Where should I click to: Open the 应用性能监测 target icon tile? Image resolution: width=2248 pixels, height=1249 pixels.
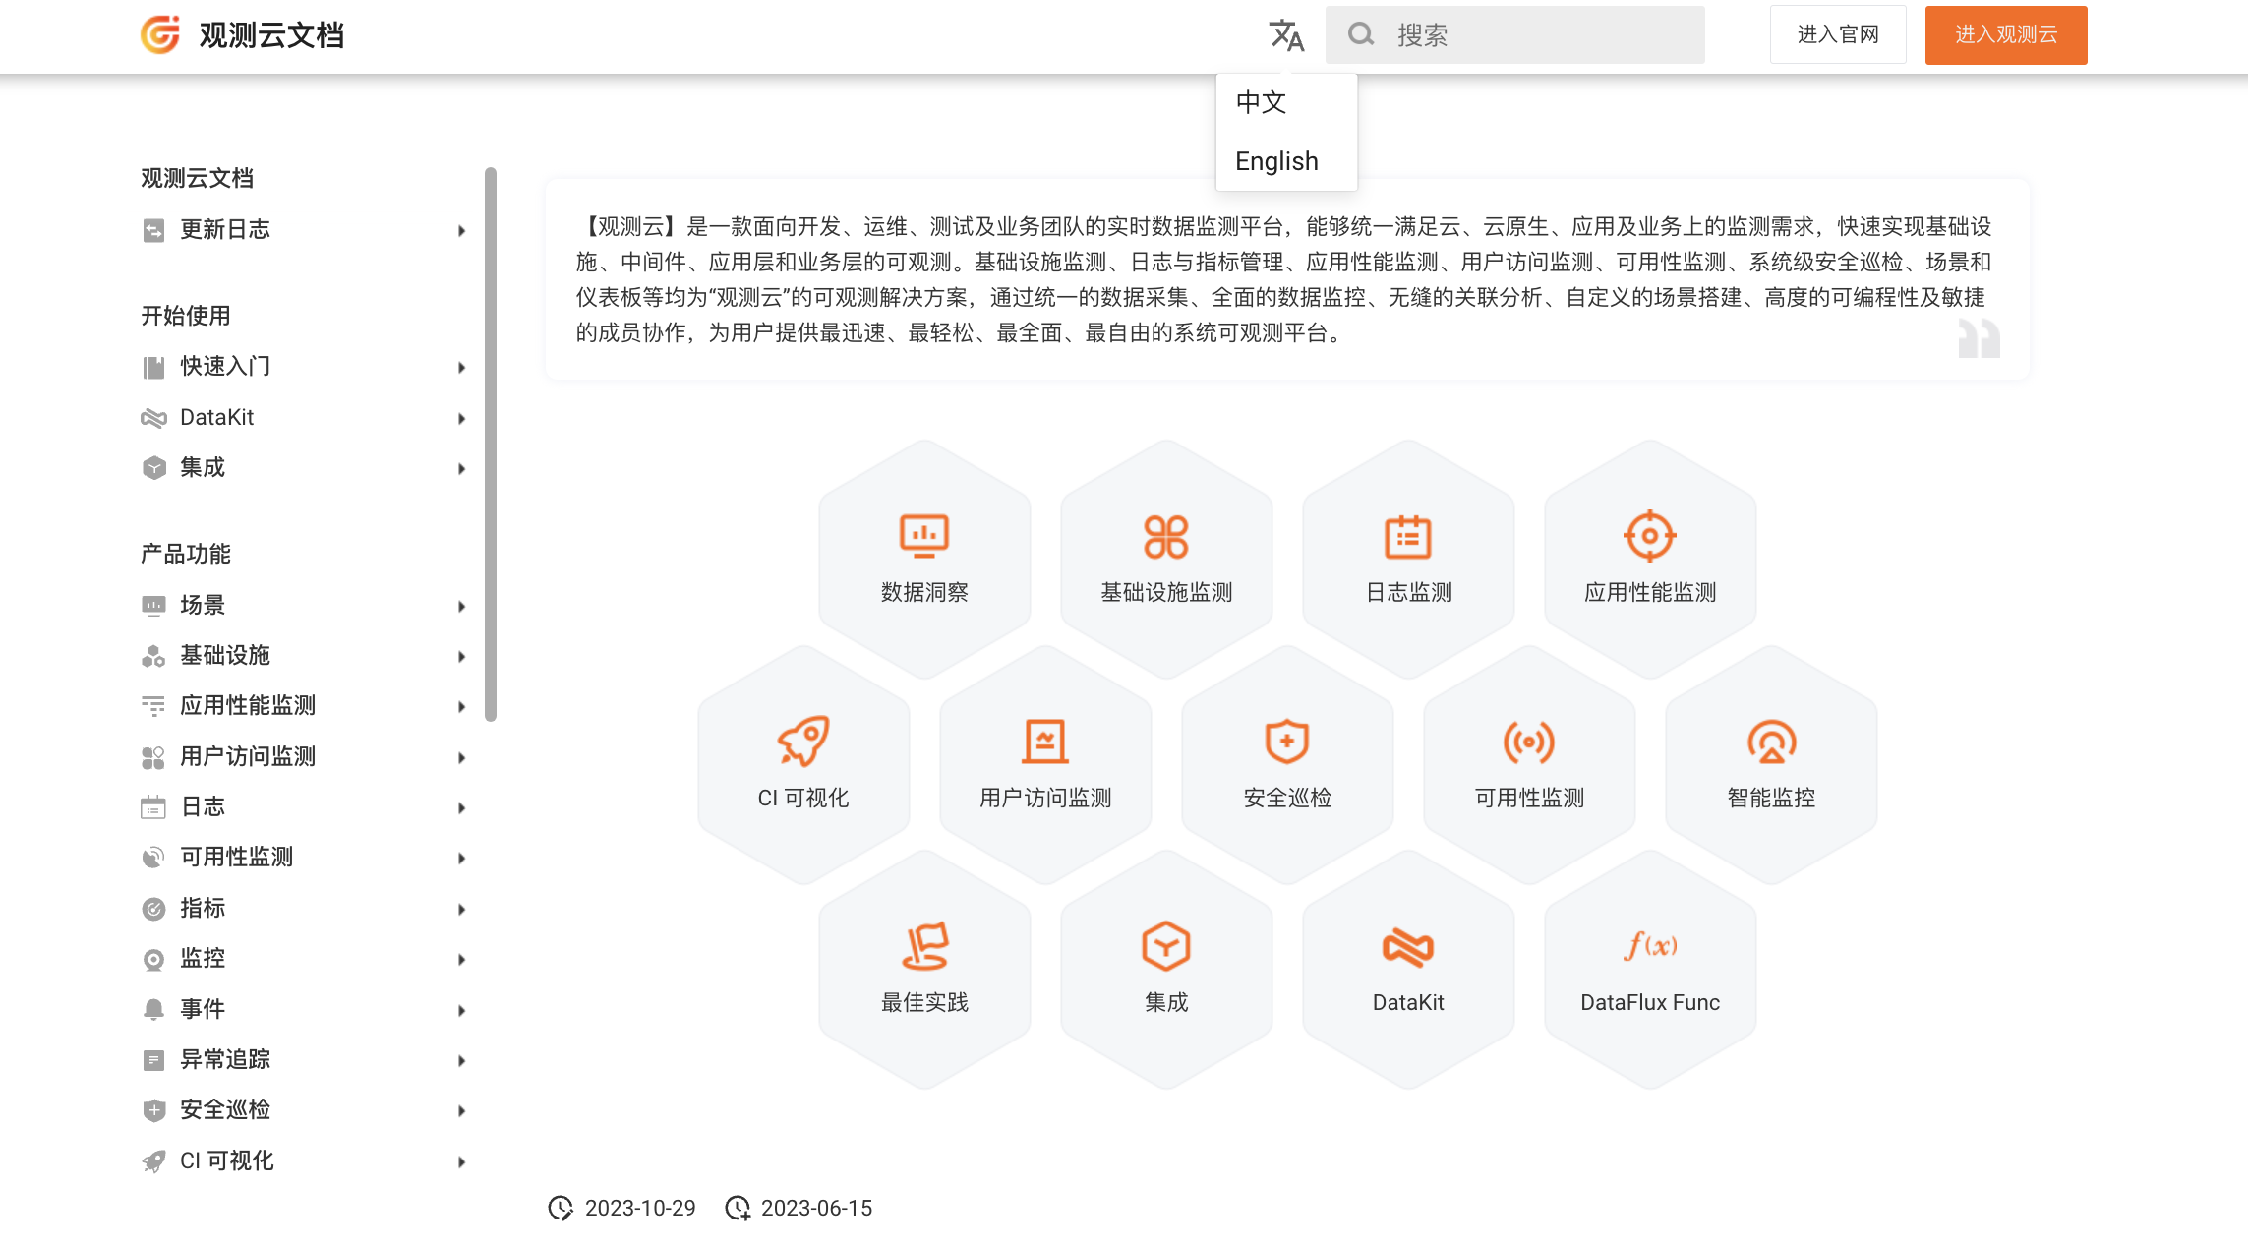click(1650, 536)
